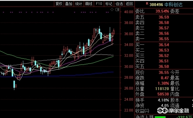Select the 画线 draw line tool
The width and height of the screenshot is (193, 118).
[89, 4]
